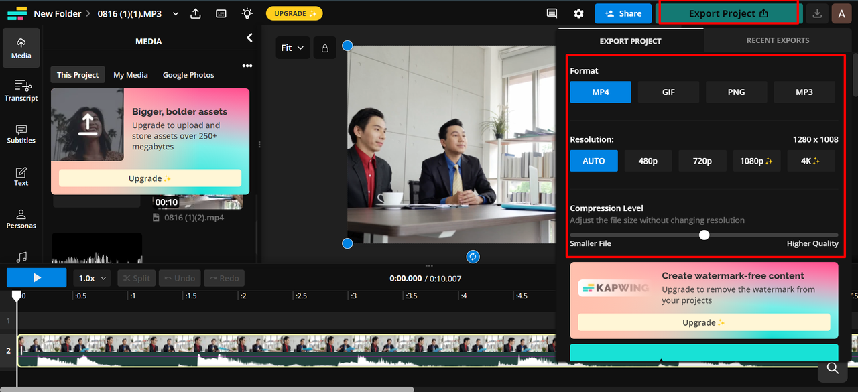The image size is (858, 392).
Task: Click Upgrade in watermark-free content card
Action: point(704,322)
